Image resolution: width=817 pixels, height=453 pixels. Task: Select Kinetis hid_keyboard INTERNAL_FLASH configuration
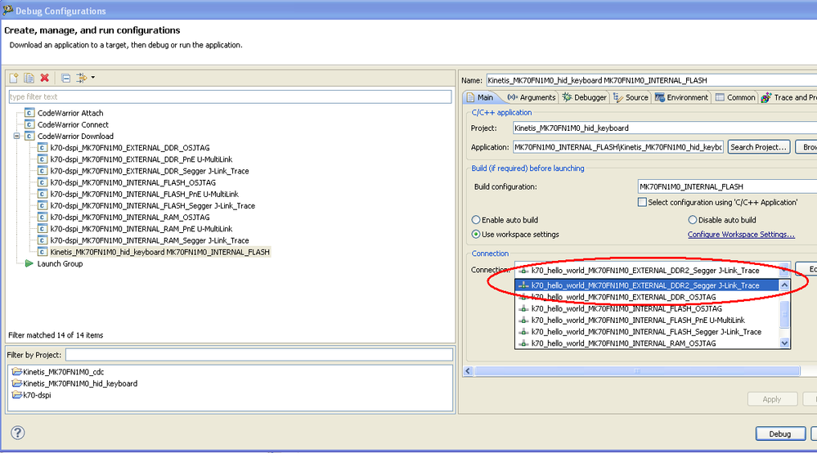tap(159, 252)
